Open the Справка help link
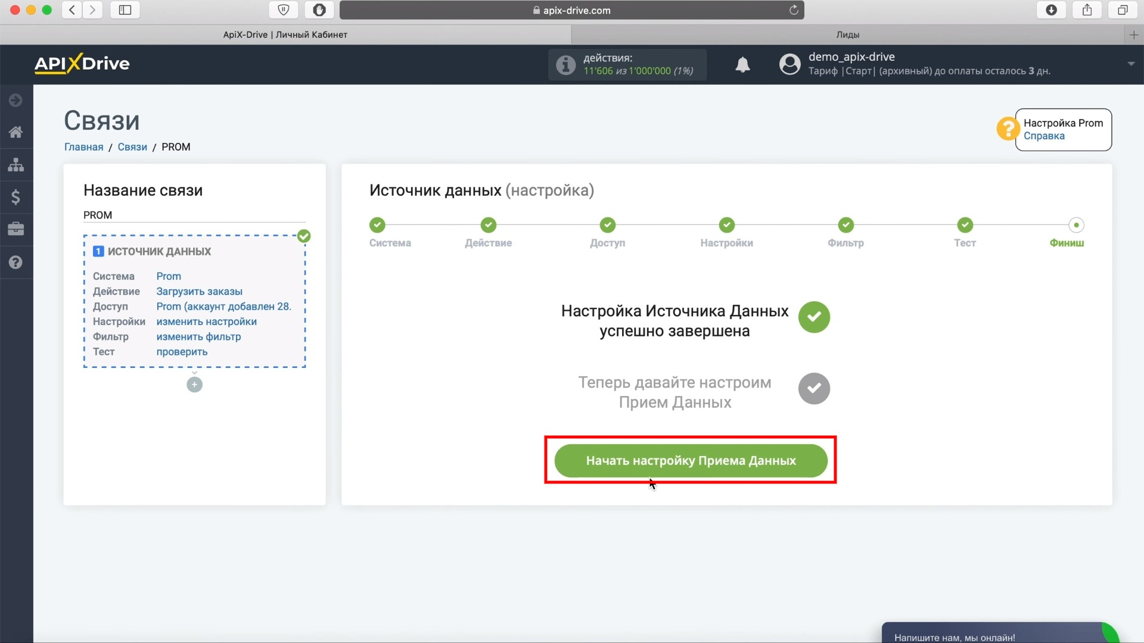 (1044, 136)
